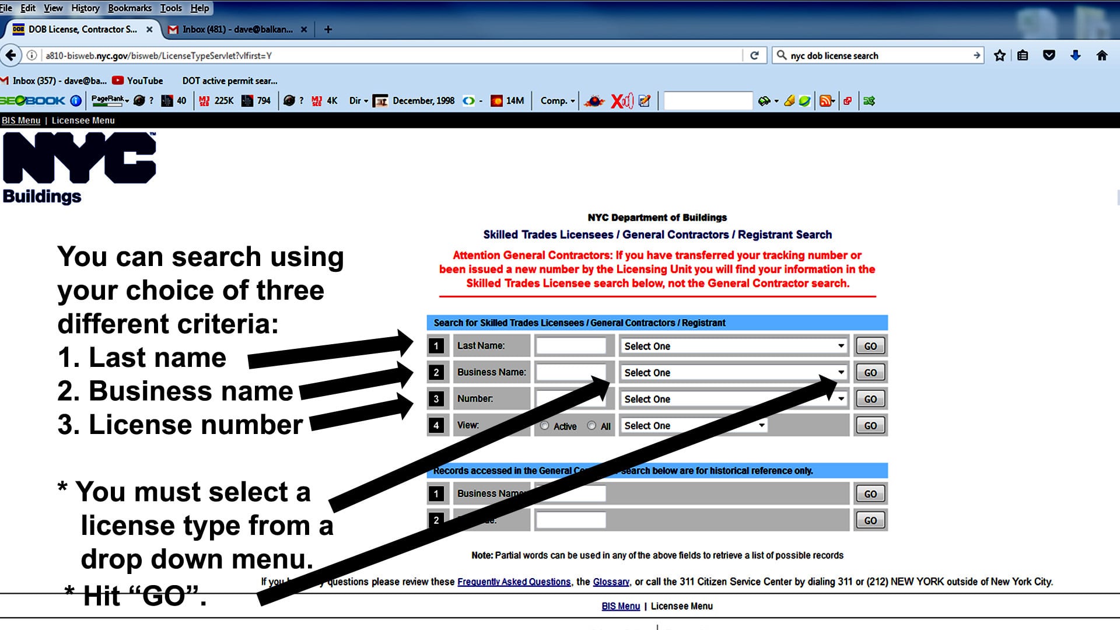Enter text in Last Name input field

tap(572, 345)
